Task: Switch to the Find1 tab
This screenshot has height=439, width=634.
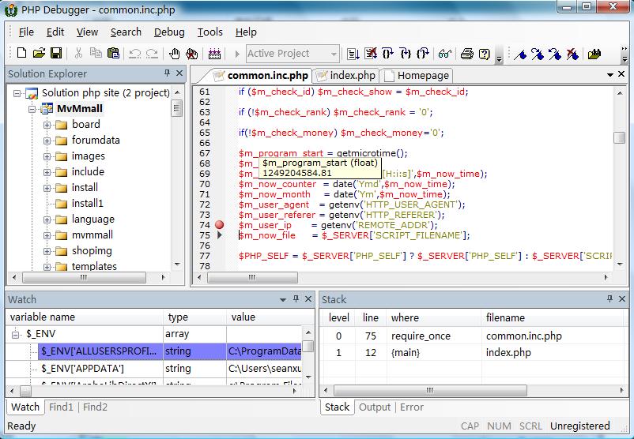Action: [61, 407]
